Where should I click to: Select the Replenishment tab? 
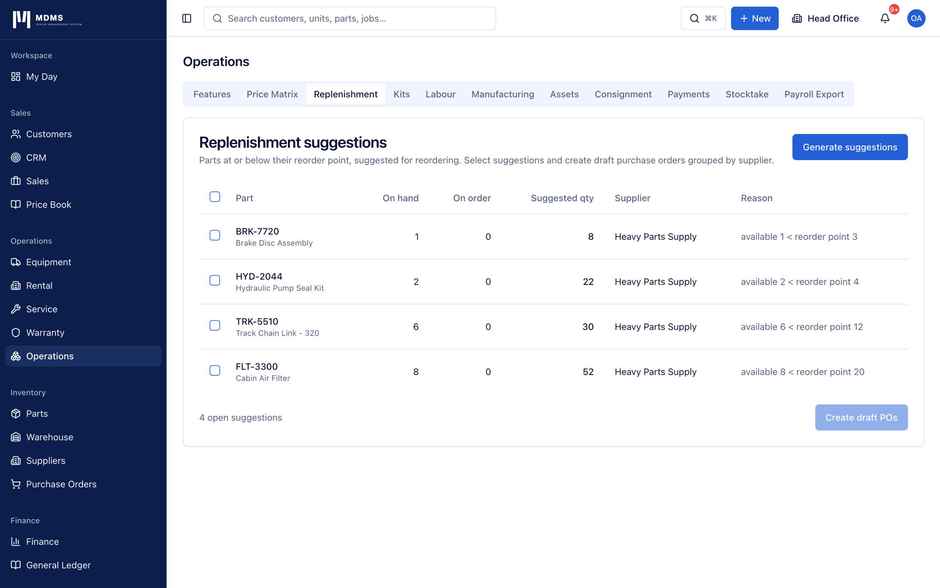click(346, 94)
